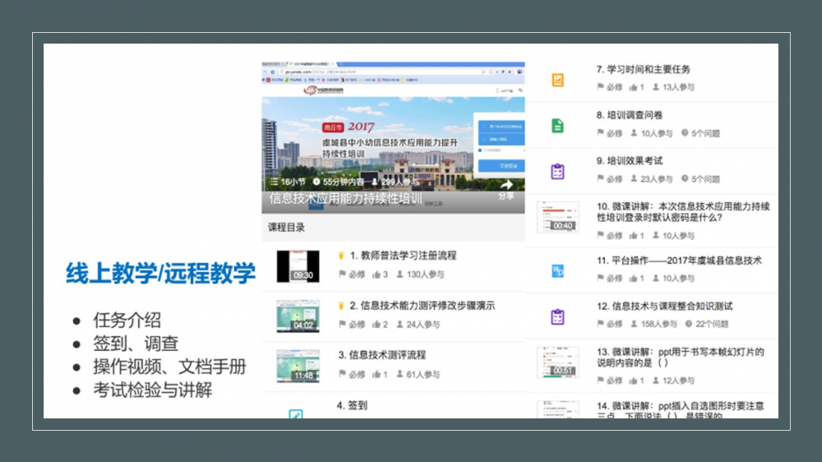
Task: Click the sign-in edit icon beside 4. 签到
Action: pos(296,413)
